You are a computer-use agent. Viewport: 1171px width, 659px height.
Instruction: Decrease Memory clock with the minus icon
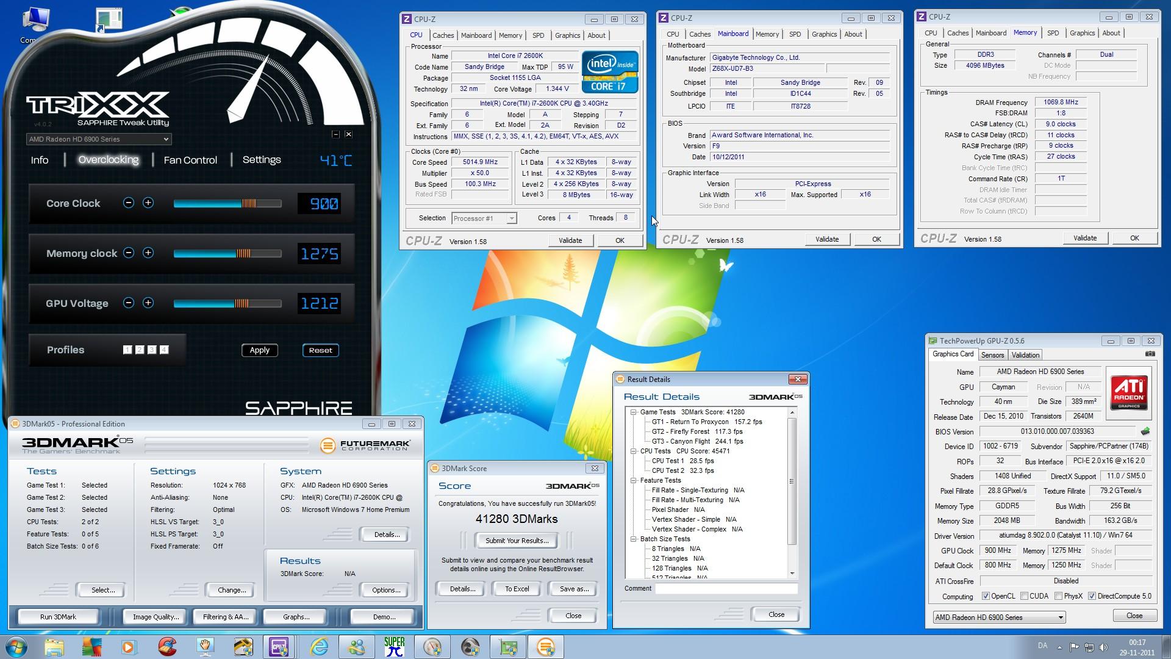click(129, 253)
